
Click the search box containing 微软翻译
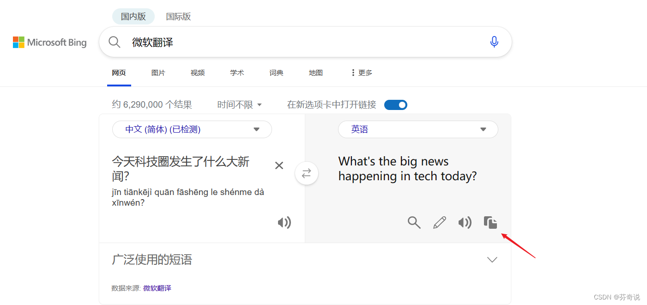(x=305, y=42)
